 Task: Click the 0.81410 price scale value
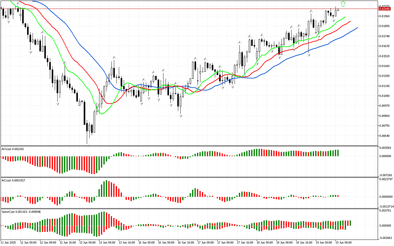pyautogui.click(x=385, y=66)
